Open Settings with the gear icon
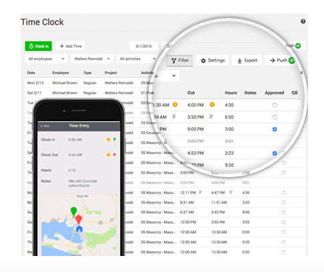 (212, 61)
